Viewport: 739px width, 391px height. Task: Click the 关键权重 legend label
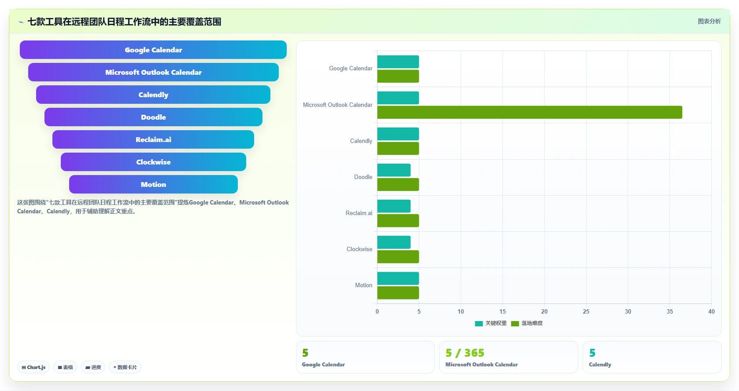coord(496,323)
